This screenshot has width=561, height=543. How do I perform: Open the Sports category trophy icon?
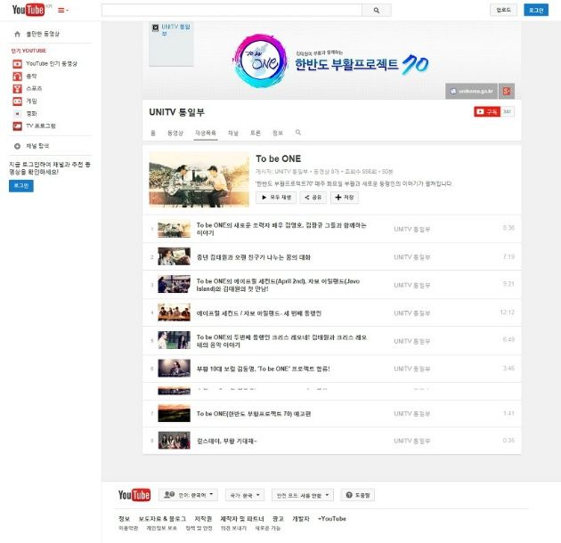(x=17, y=88)
